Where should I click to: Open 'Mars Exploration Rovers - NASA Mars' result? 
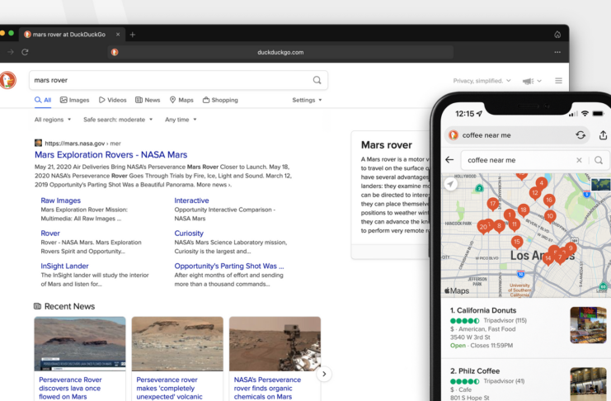click(111, 155)
